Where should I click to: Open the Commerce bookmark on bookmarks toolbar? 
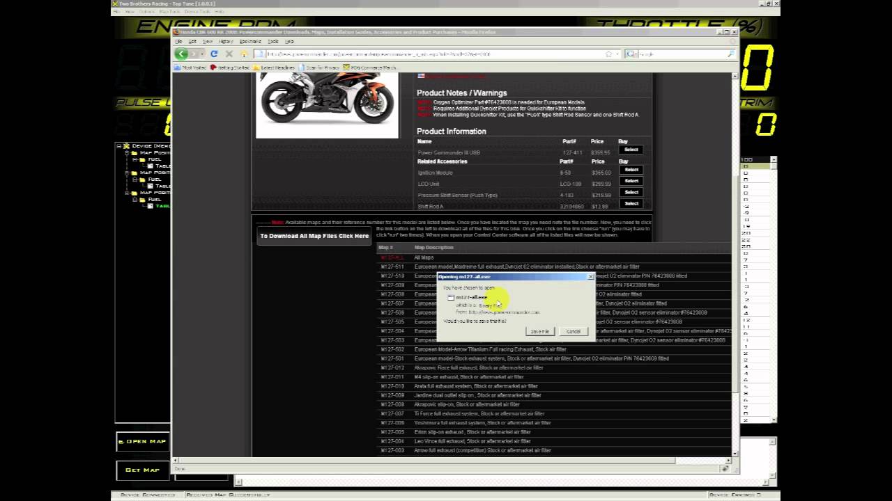click(x=369, y=67)
